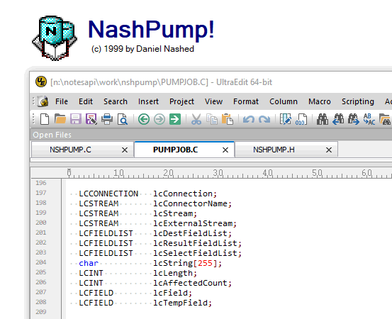Click the Redo arrow icon
The height and width of the screenshot is (319, 392).
point(264,120)
